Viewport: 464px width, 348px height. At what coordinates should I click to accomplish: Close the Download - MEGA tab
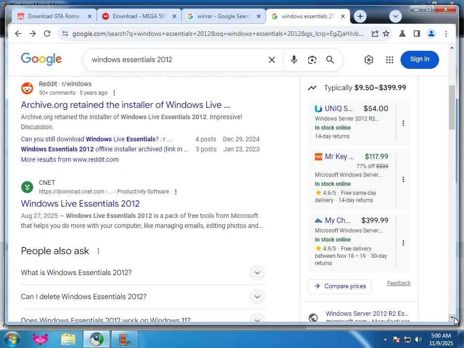point(174,17)
